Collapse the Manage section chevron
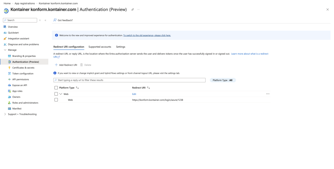 5,50
